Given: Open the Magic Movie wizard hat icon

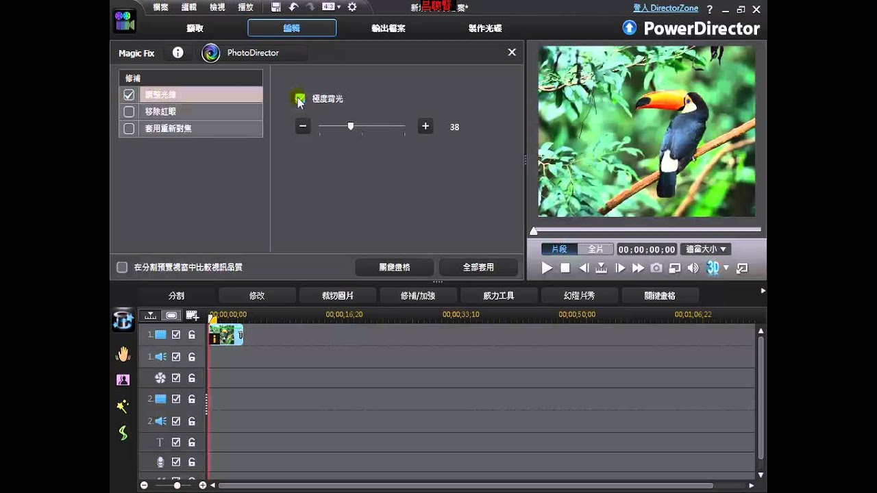Looking at the screenshot, I should [x=123, y=320].
